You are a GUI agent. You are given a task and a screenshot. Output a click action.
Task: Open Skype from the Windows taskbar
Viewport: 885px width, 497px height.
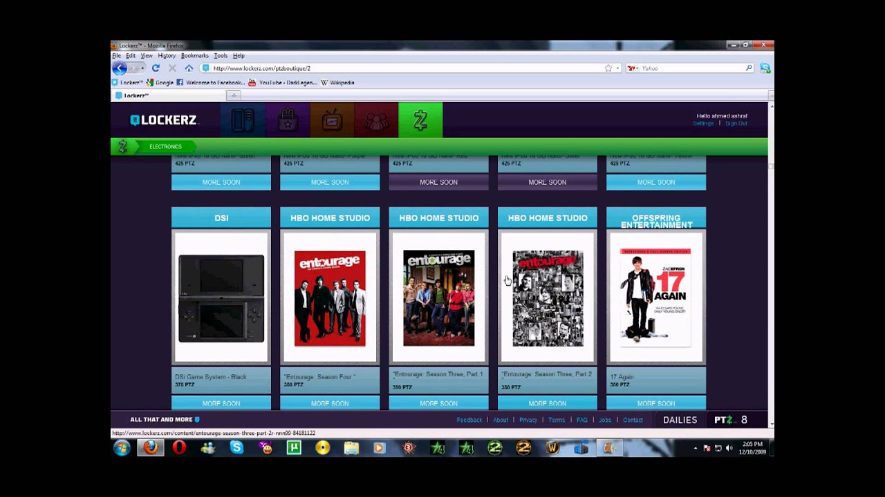point(236,448)
